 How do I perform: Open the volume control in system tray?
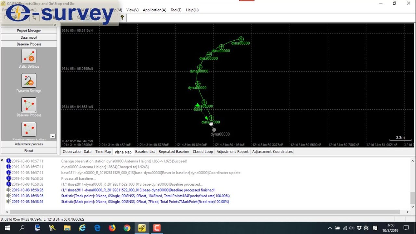352,228
